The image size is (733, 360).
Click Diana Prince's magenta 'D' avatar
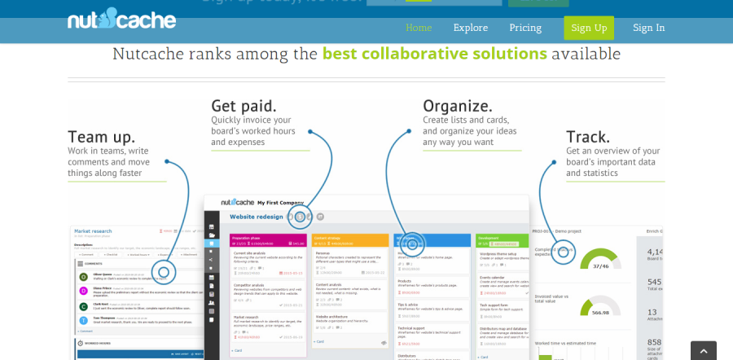click(x=83, y=292)
